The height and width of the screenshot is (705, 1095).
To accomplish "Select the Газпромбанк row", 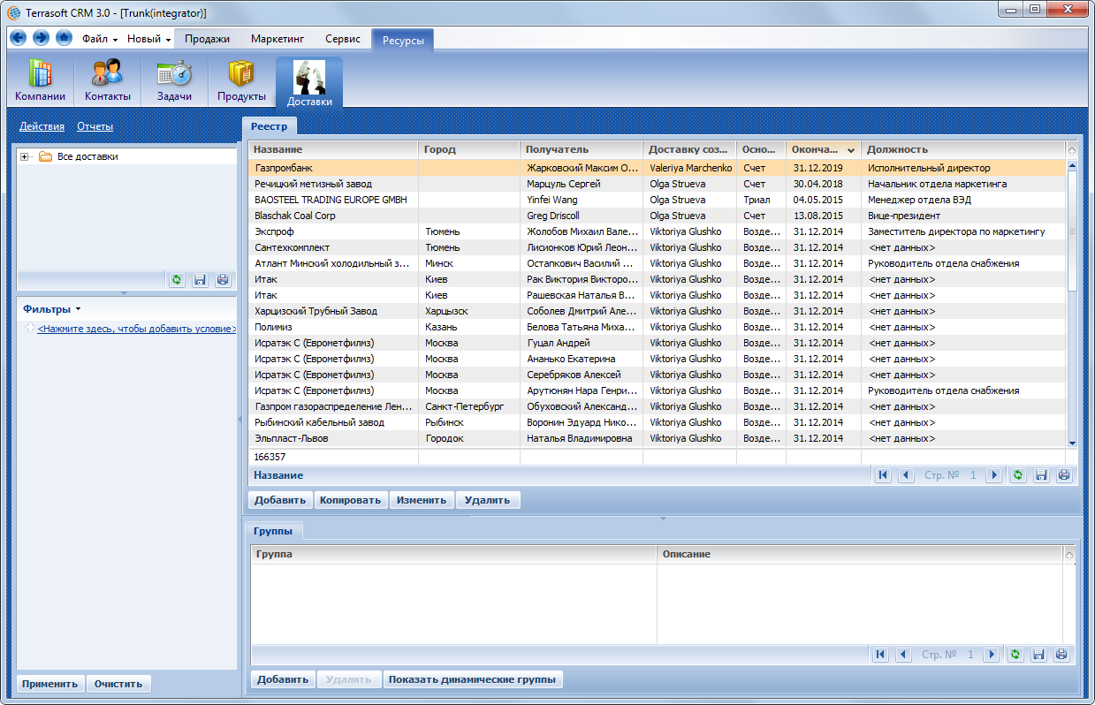I will click(657, 168).
